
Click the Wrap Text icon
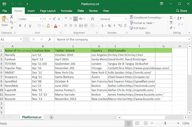pyautogui.click(x=93, y=19)
